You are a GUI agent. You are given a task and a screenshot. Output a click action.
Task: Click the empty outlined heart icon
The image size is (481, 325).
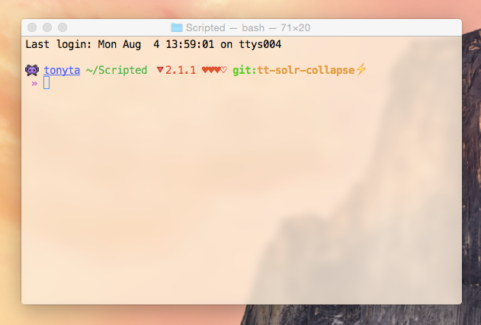(x=223, y=70)
